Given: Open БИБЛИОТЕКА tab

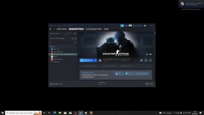Looking at the screenshot, I should pos(76,29).
